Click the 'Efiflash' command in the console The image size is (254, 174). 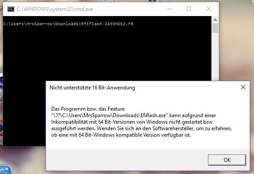point(92,24)
